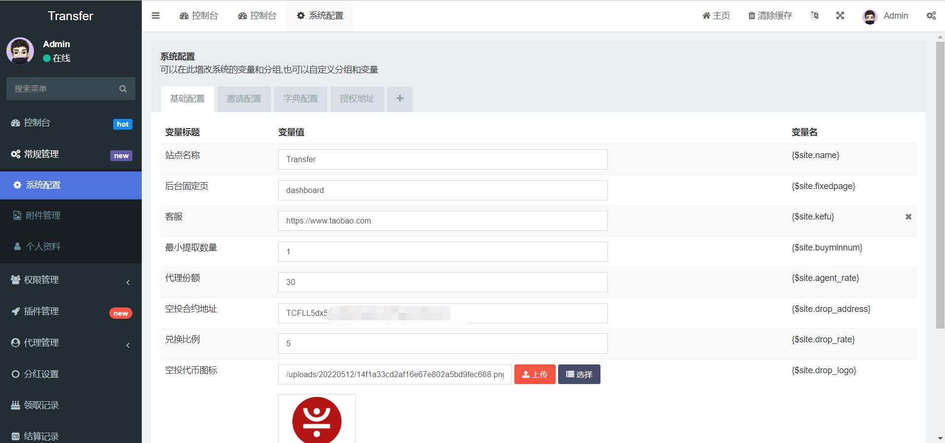Collapse the 常规管理 sidebar group
Screen dimensions: 945x443
pyautogui.click(x=71, y=154)
